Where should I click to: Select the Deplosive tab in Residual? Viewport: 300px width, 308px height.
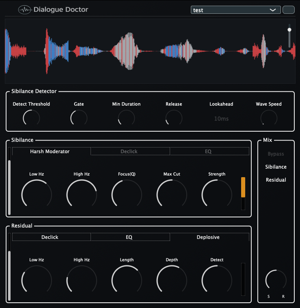(208, 237)
